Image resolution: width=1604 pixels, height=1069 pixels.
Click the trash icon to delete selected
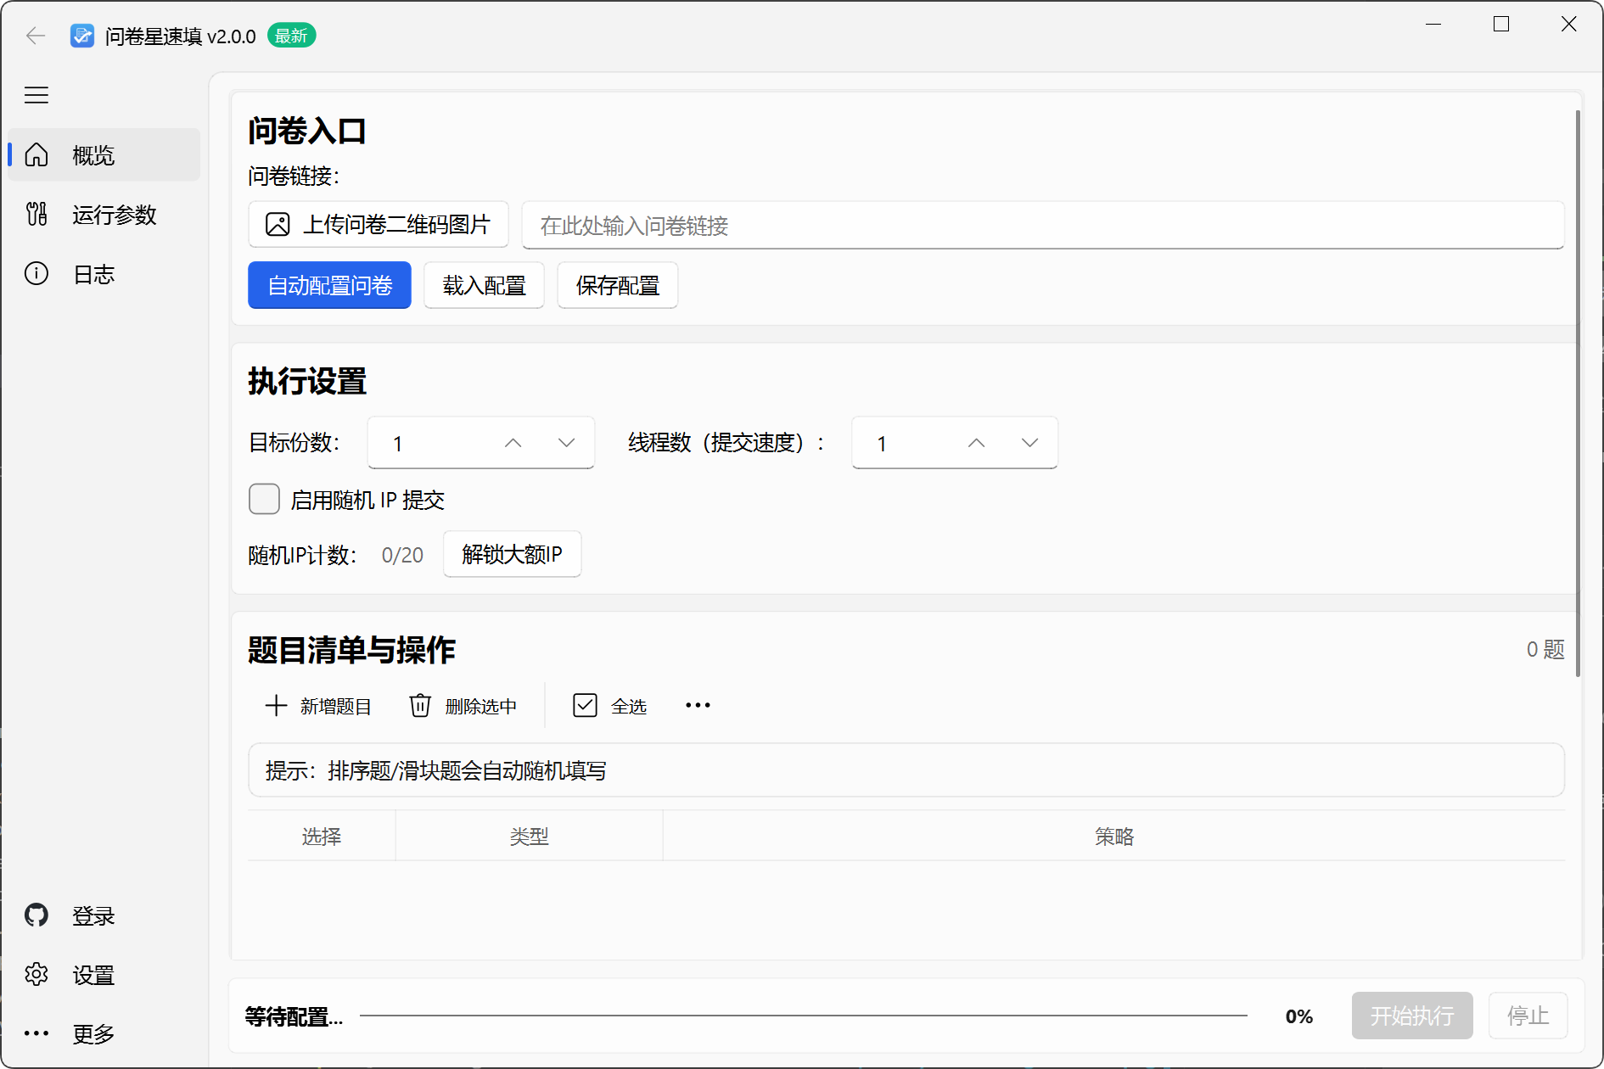coord(420,706)
